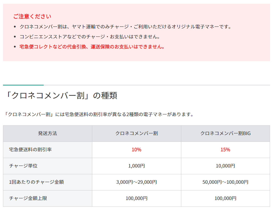Click the red 10% discount cell
This screenshot has width=273, height=210.
(136, 150)
